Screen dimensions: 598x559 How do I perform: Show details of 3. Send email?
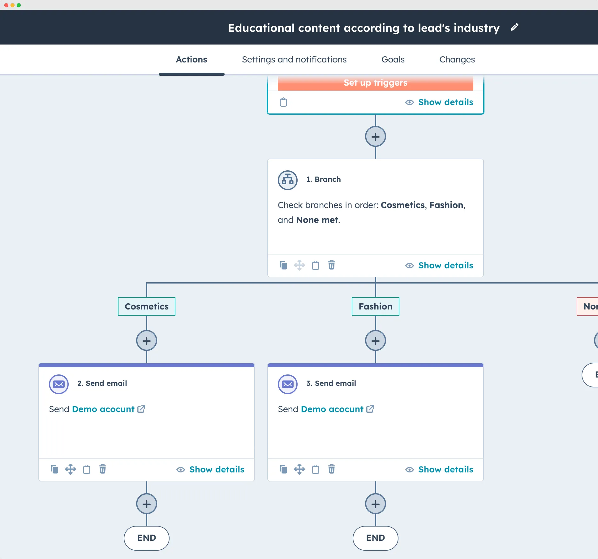click(x=439, y=470)
